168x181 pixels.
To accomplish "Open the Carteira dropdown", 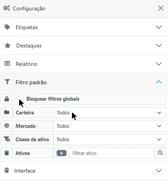I will point(110,113).
